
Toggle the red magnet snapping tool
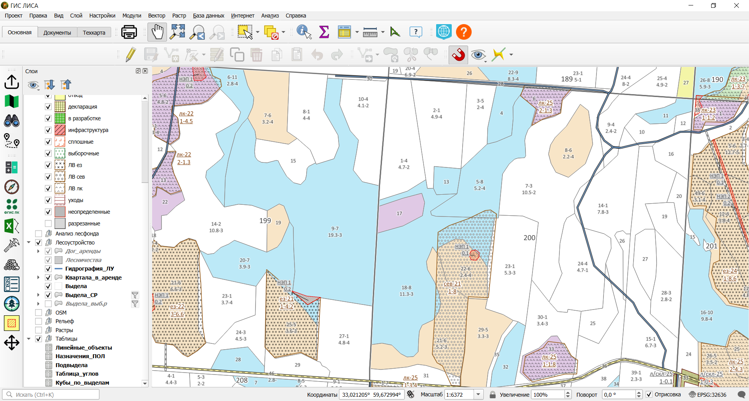tap(458, 55)
